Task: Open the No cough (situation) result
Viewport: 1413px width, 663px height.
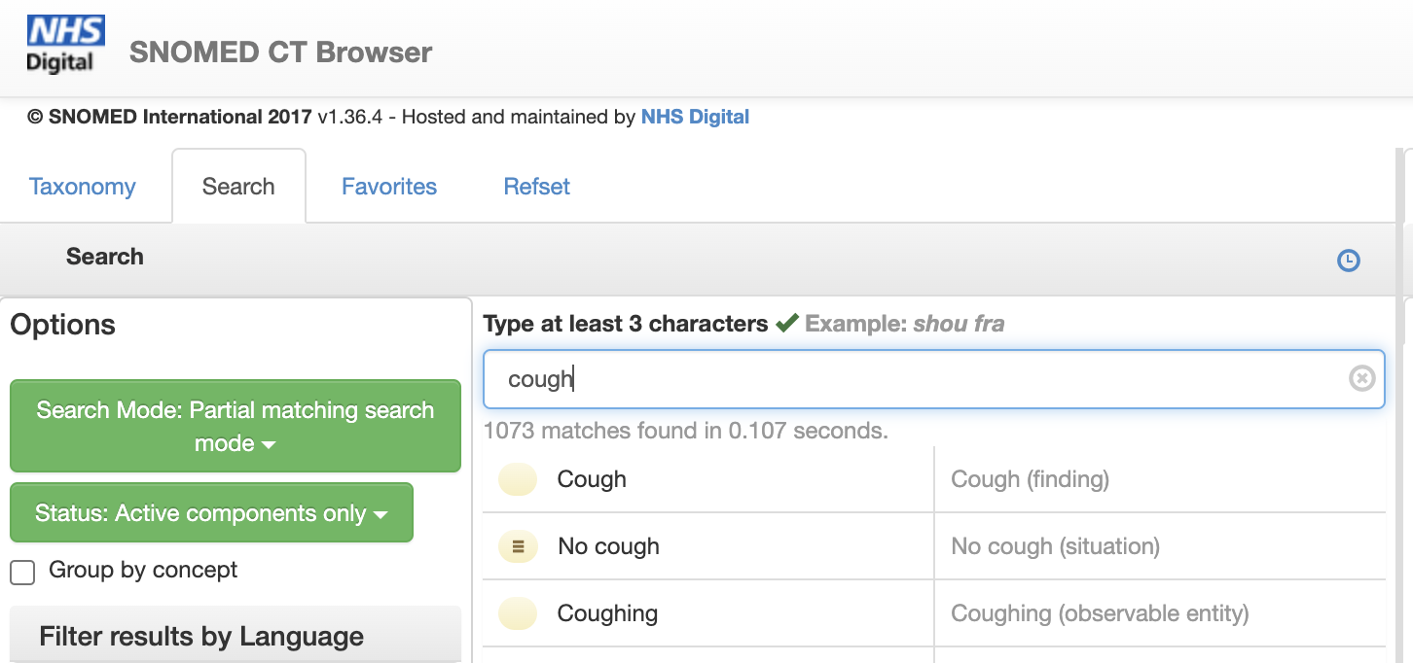Action: point(1055,546)
